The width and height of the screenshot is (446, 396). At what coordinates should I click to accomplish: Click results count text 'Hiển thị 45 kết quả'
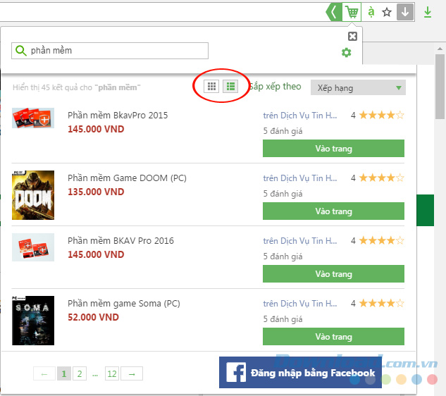coord(77,87)
